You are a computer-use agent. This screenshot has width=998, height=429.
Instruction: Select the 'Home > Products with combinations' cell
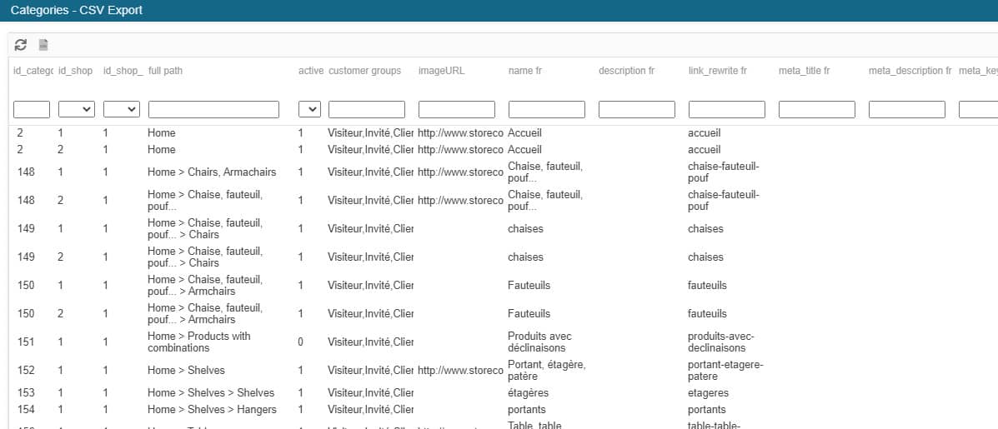coord(199,342)
